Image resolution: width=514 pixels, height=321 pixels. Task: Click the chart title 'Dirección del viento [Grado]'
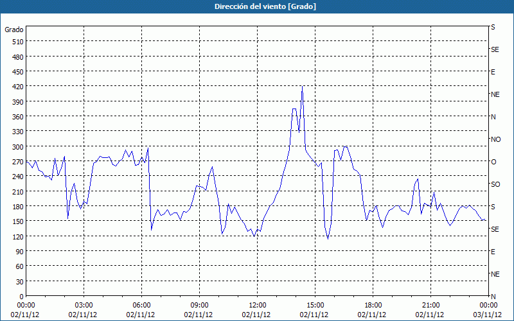pos(265,6)
